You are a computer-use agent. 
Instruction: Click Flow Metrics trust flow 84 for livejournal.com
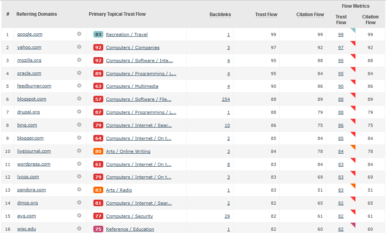(x=341, y=151)
